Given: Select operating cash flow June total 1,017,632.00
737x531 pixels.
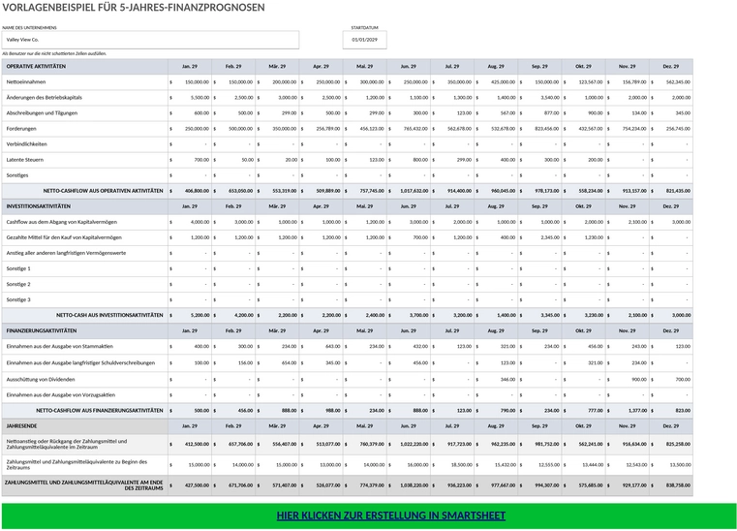Looking at the screenshot, I should [x=409, y=191].
